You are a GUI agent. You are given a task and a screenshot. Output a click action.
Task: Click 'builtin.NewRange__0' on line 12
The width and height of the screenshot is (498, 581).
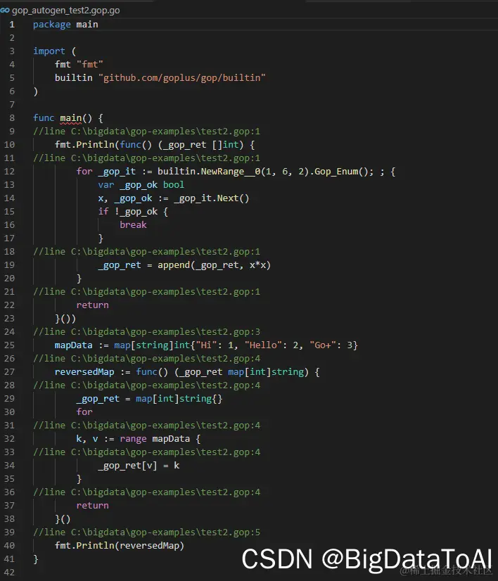tap(209, 172)
